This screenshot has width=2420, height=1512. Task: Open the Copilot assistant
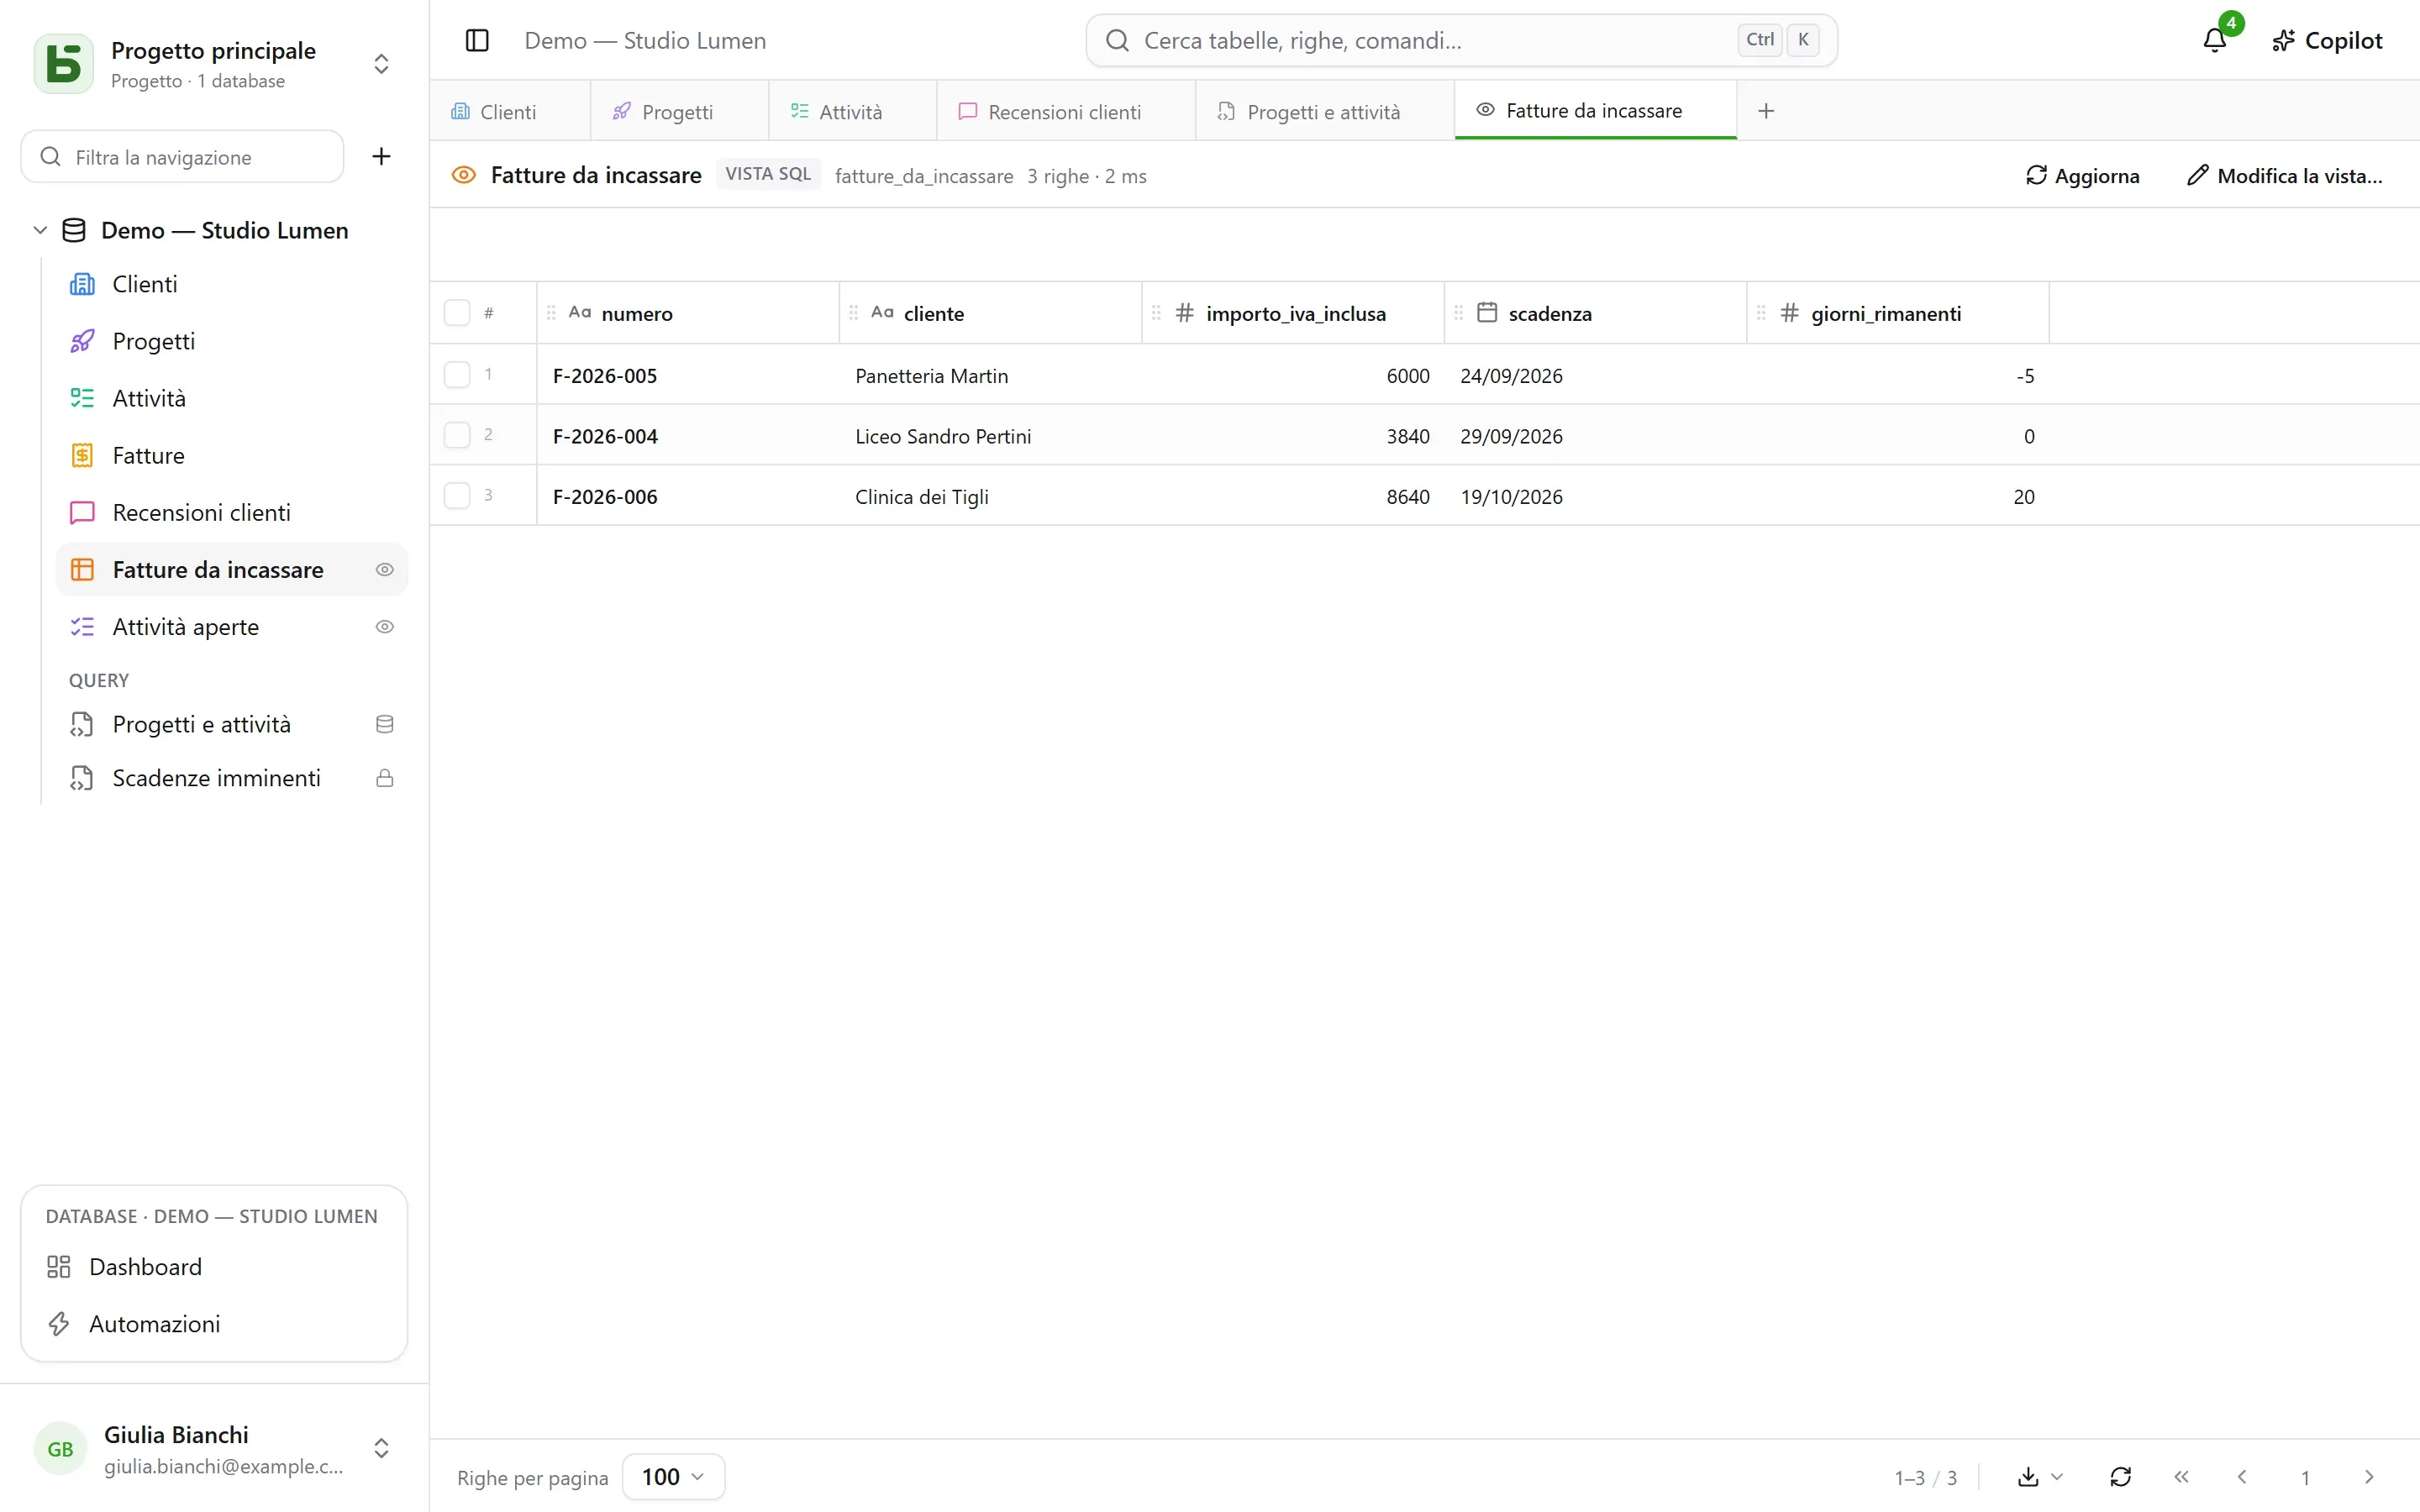click(x=2327, y=41)
